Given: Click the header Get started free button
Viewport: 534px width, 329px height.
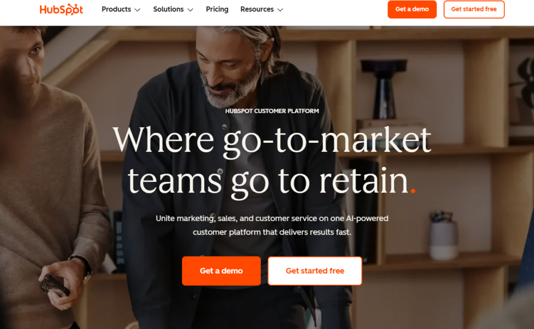Looking at the screenshot, I should coord(474,9).
